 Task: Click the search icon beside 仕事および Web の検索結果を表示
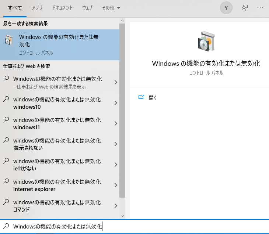click(6, 79)
